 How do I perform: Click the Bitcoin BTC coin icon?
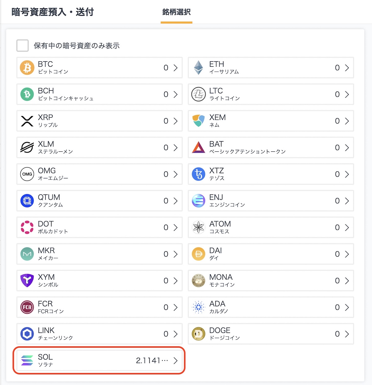(27, 68)
